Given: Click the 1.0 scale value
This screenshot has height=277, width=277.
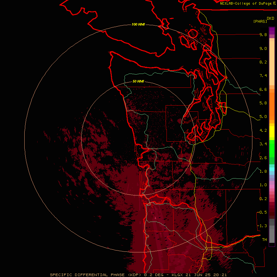Looking at the screenshot, I should 263,185.
